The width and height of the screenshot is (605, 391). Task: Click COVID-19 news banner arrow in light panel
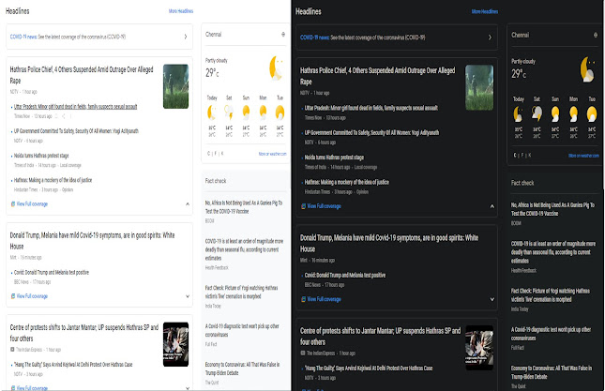click(186, 37)
